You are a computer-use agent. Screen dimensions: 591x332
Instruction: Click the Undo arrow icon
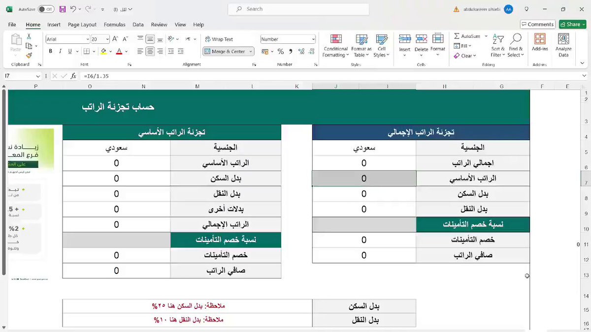coord(73,9)
